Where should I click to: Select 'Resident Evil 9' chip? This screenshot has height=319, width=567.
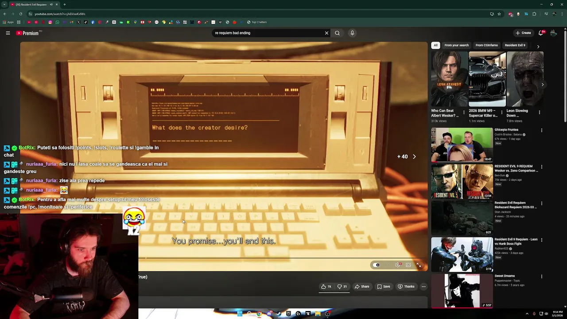[515, 45]
